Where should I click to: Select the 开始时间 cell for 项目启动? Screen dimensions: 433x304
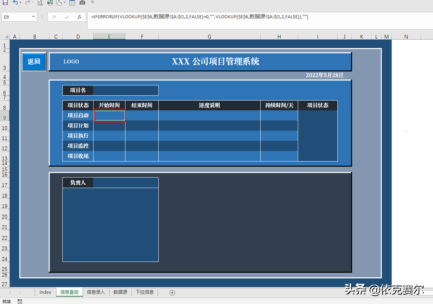click(x=109, y=115)
